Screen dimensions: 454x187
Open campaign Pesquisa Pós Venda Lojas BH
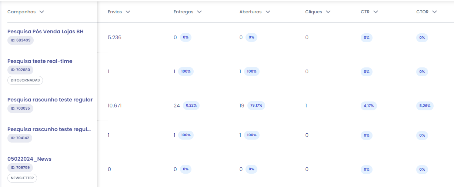(x=45, y=31)
